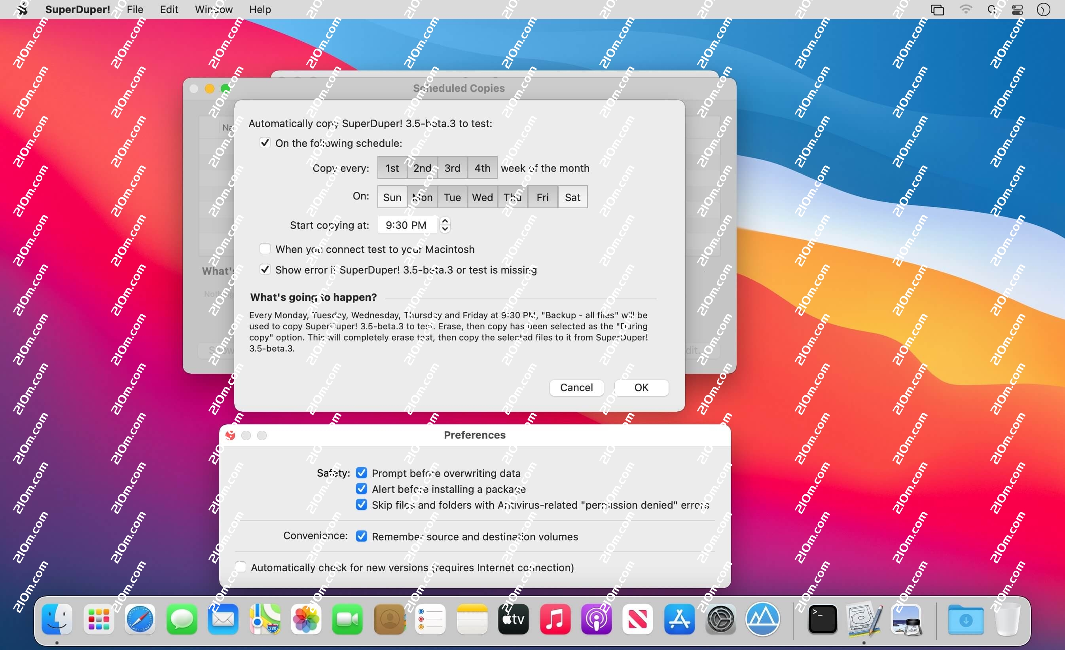The height and width of the screenshot is (650, 1065).
Task: Click Spotlight search icon in menu bar
Action: [992, 10]
